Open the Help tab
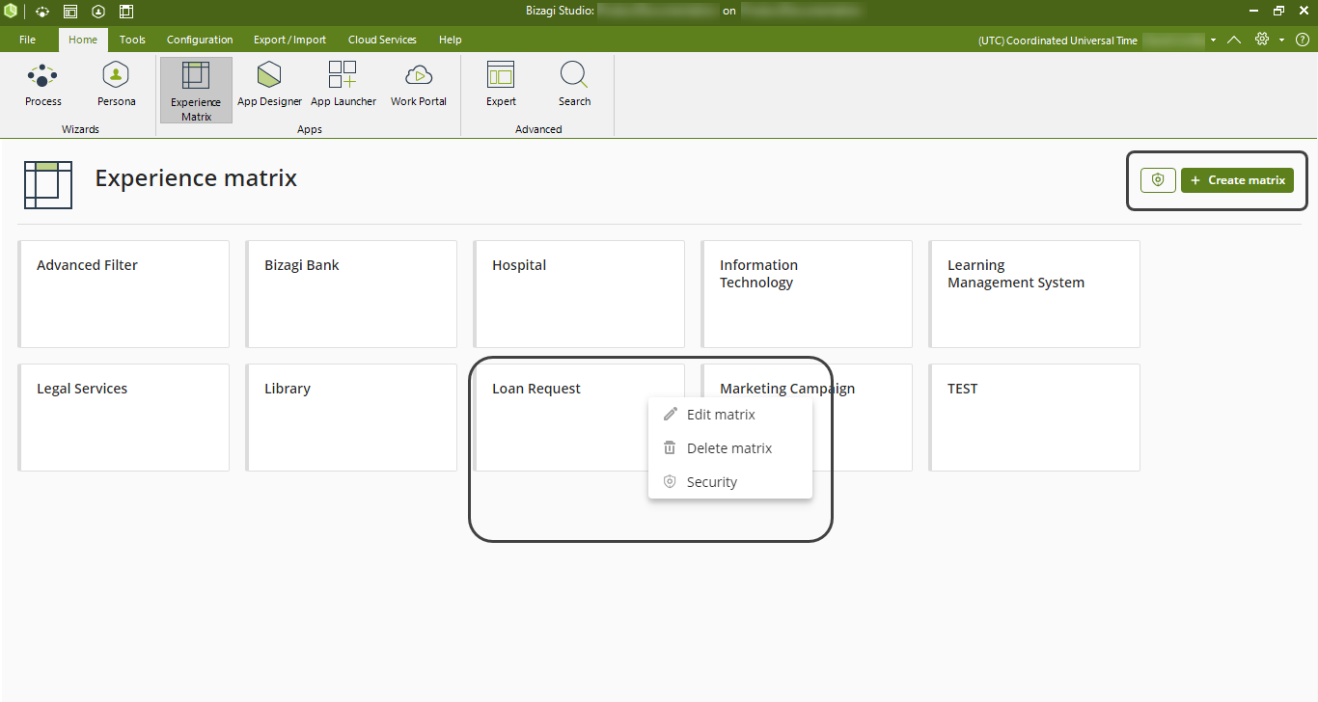Screen dimensions: 1318x702 click(450, 40)
